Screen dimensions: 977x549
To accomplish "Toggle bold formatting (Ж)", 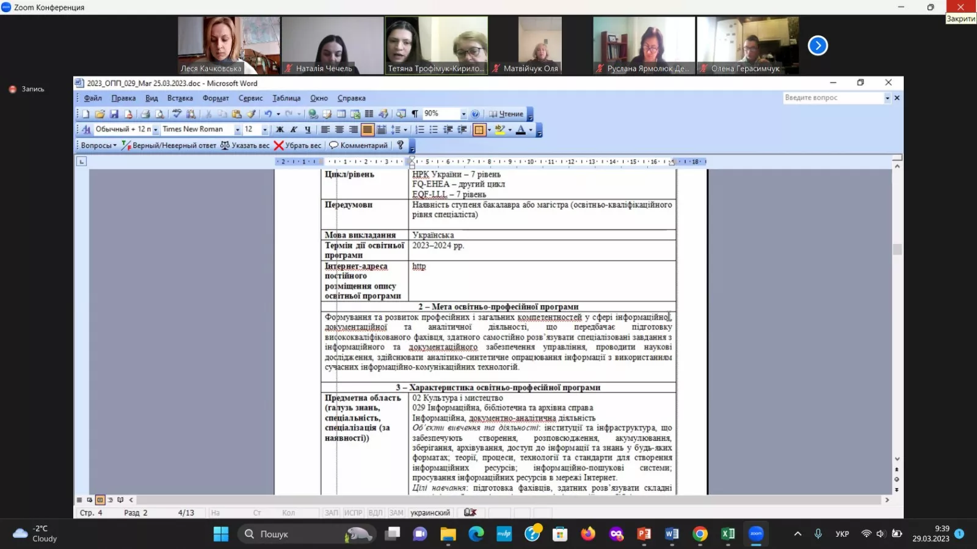I will [280, 130].
